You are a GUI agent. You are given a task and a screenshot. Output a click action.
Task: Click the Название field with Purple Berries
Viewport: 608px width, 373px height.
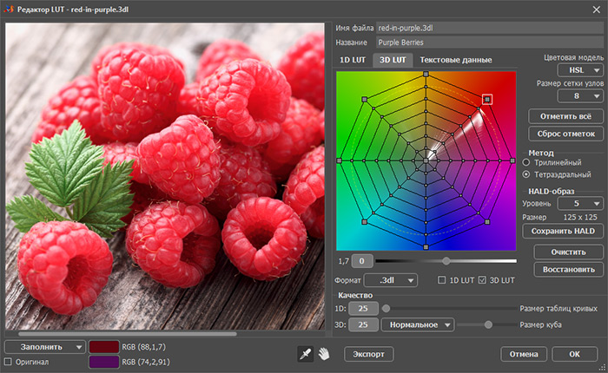(490, 43)
